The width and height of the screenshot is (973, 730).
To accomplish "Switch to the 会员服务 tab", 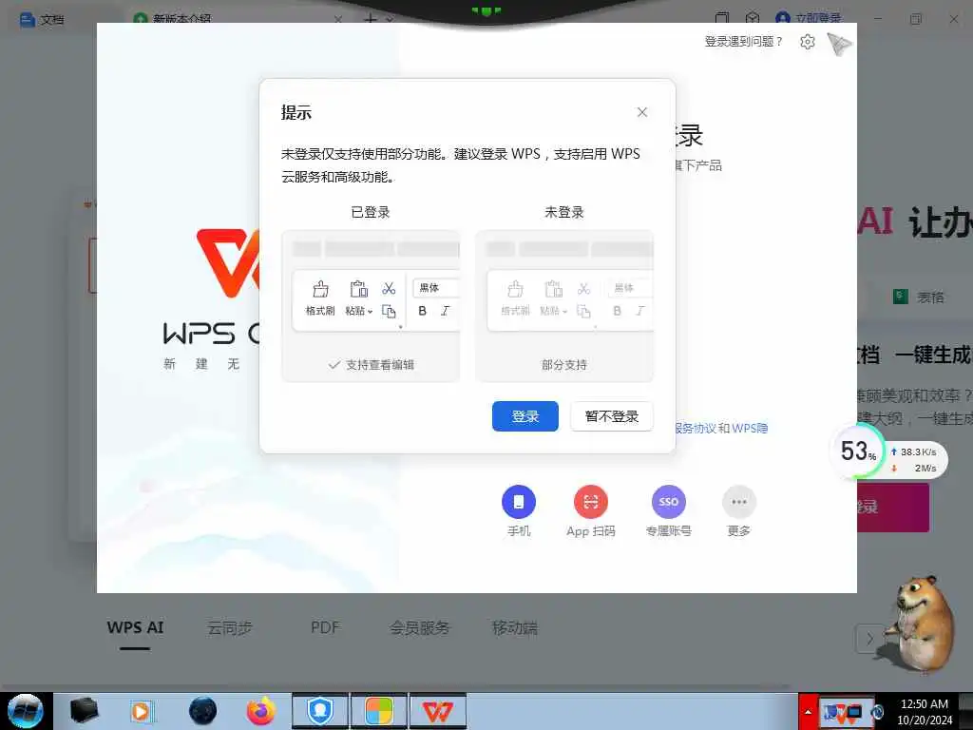I will click(419, 627).
